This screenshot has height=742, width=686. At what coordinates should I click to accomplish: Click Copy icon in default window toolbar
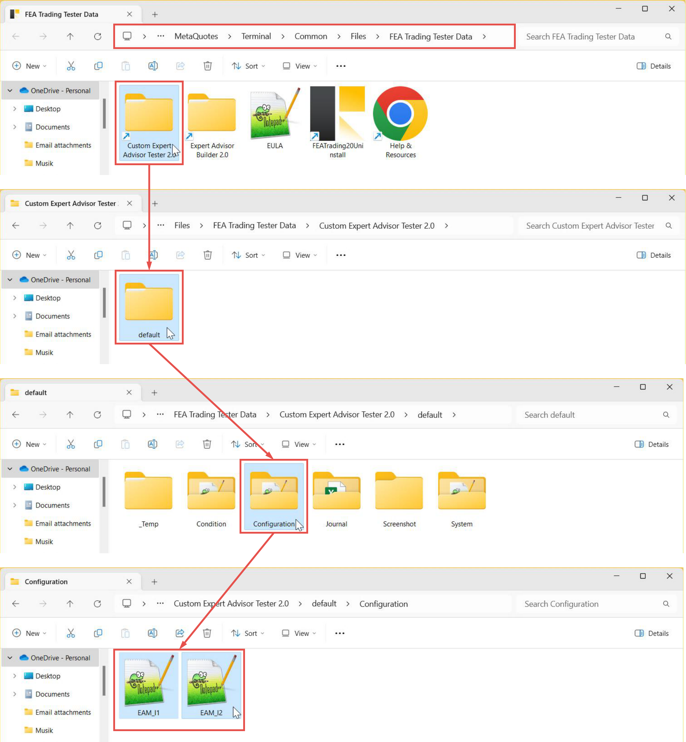tap(98, 444)
